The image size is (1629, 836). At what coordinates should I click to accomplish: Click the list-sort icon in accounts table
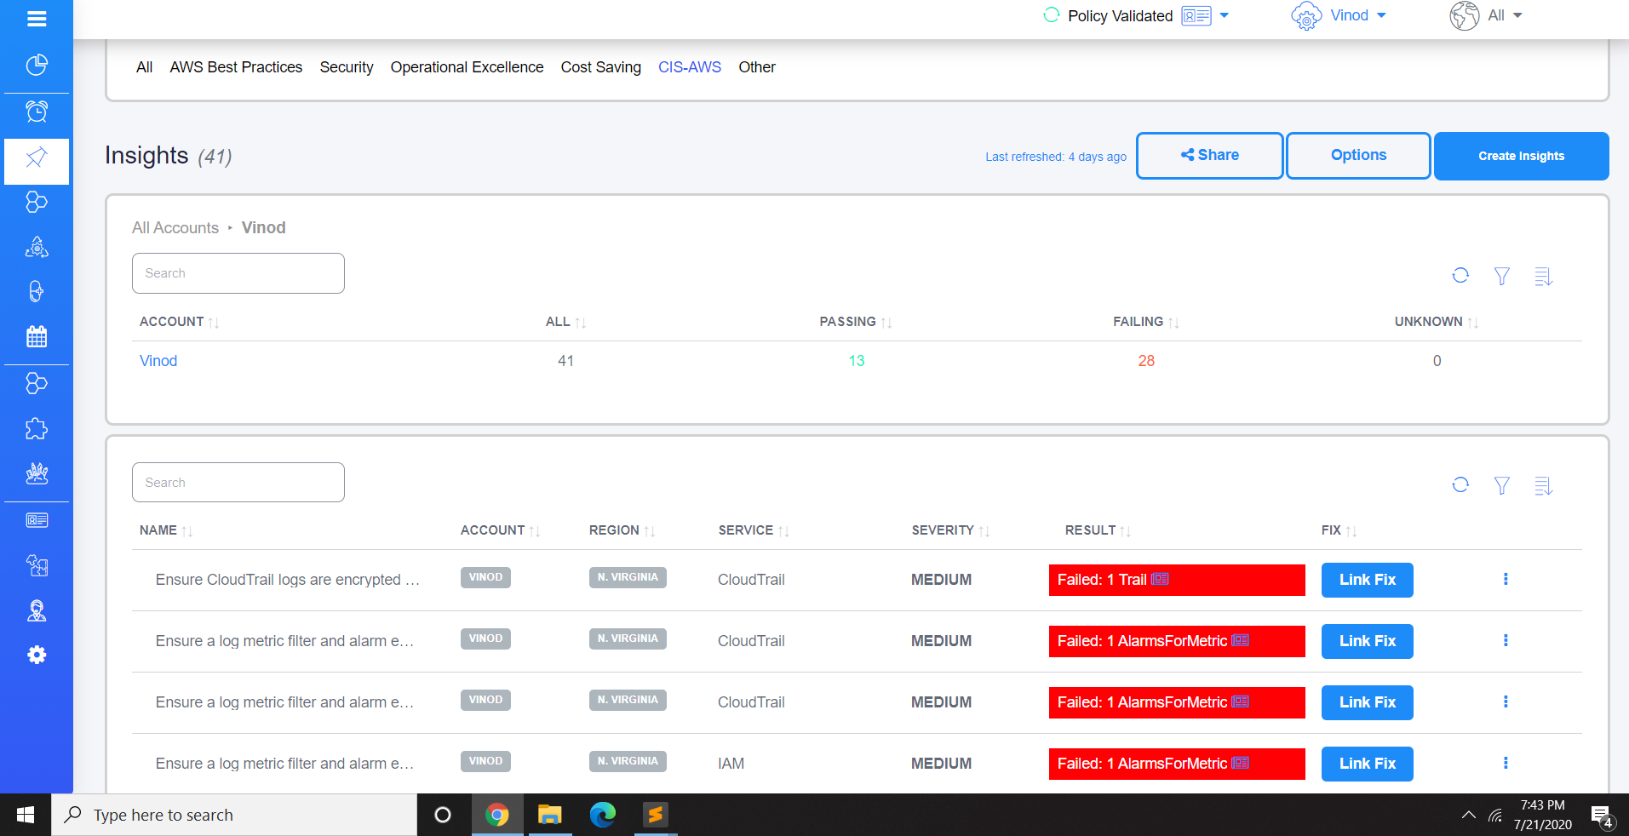(x=1543, y=276)
